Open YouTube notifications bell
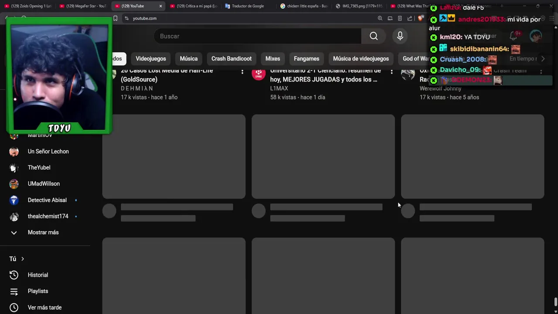This screenshot has width=558, height=314. [514, 36]
